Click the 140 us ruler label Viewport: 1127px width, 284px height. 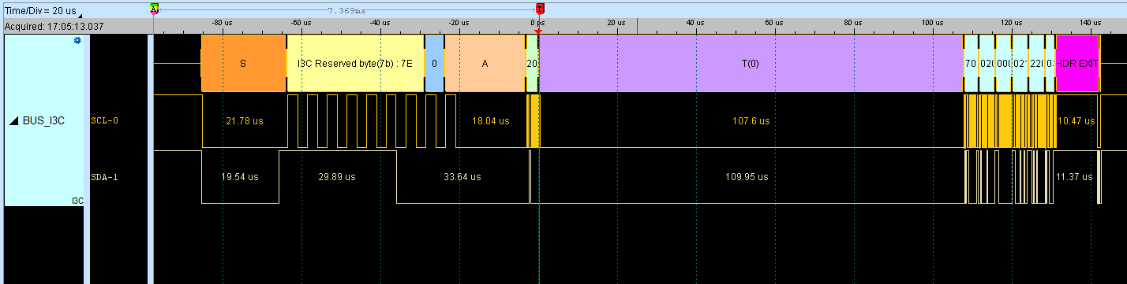click(x=1090, y=23)
